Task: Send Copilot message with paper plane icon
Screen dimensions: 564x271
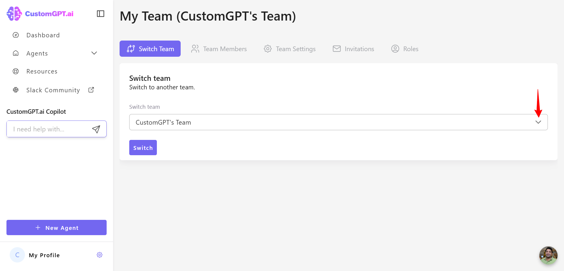Action: click(96, 129)
